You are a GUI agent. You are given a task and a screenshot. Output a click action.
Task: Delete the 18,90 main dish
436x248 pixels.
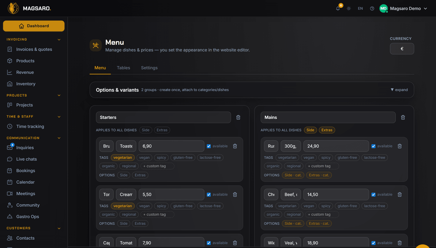click(x=400, y=243)
